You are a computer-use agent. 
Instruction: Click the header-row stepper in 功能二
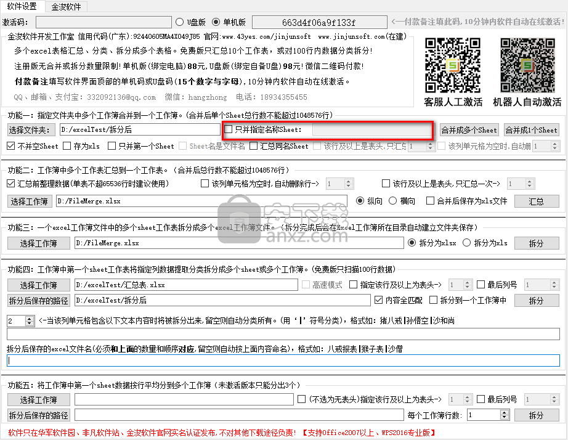click(x=521, y=184)
